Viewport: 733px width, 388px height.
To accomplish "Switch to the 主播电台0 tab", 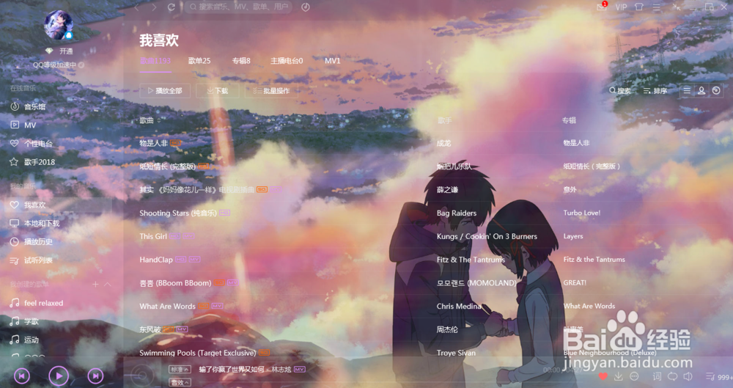I will click(287, 61).
